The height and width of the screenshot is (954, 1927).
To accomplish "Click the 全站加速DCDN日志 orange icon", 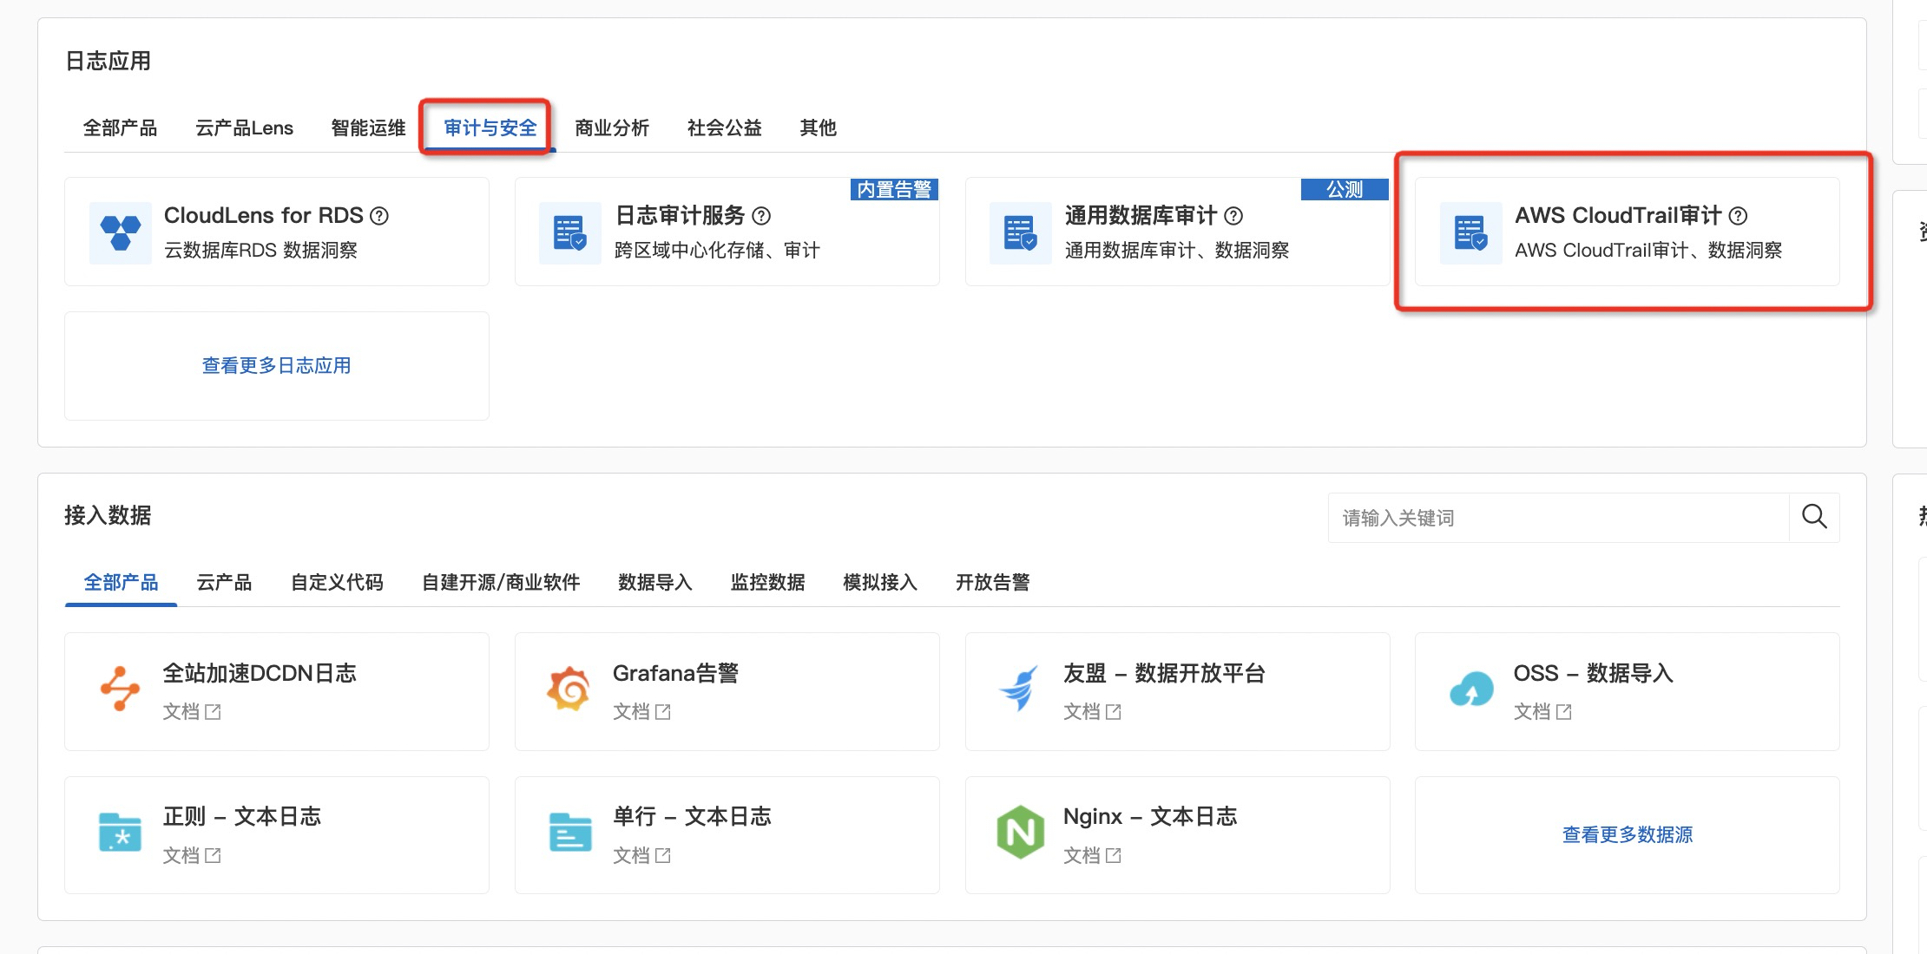I will click(x=120, y=689).
